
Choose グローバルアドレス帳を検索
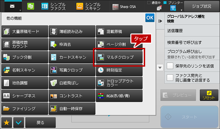pyautogui.click(x=192, y=19)
